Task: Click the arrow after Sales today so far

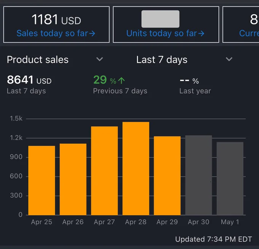Action: [x=92, y=34]
